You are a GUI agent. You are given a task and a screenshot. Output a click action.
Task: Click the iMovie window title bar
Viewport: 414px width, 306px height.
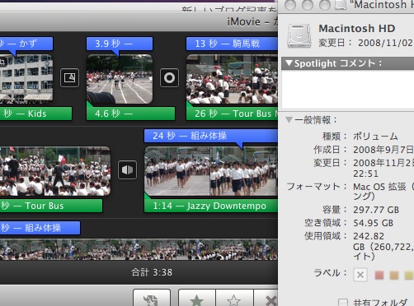click(139, 21)
